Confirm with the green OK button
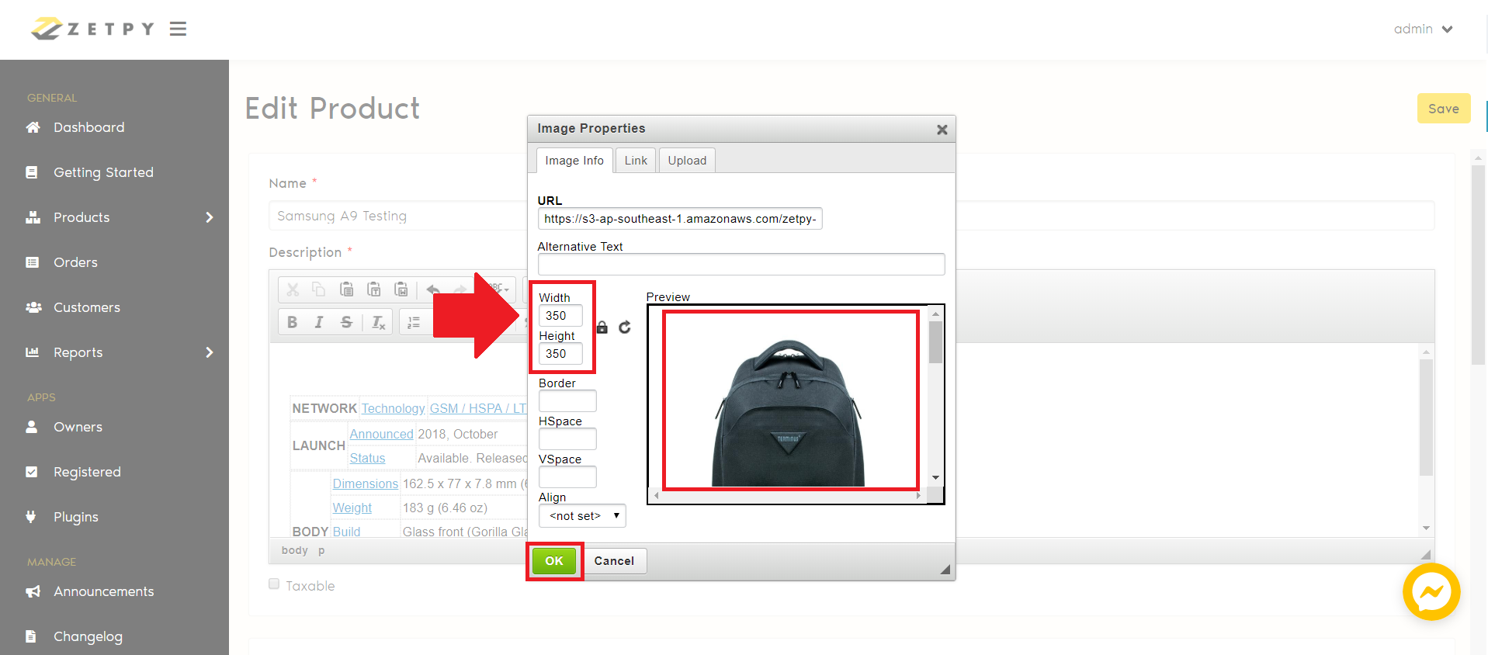The width and height of the screenshot is (1488, 655). 554,561
